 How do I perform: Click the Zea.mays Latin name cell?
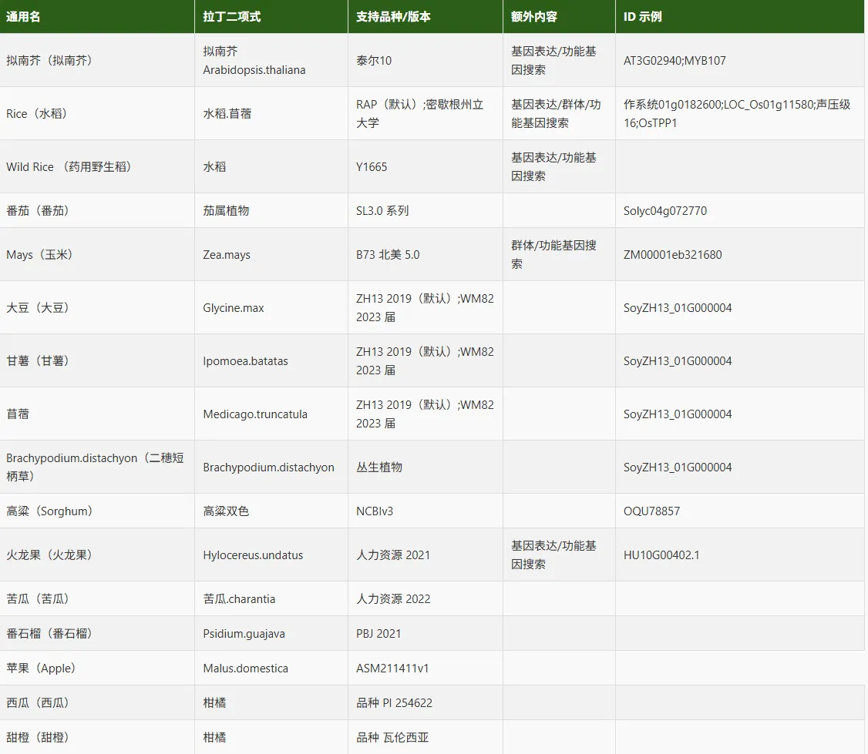pyautogui.click(x=227, y=254)
